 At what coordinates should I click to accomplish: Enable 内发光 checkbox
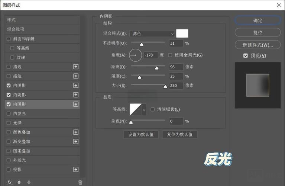point(9,113)
